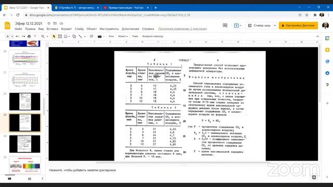Start the Слайд-шоу slideshow
The height and width of the screenshot is (187, 333).
tap(260, 25)
